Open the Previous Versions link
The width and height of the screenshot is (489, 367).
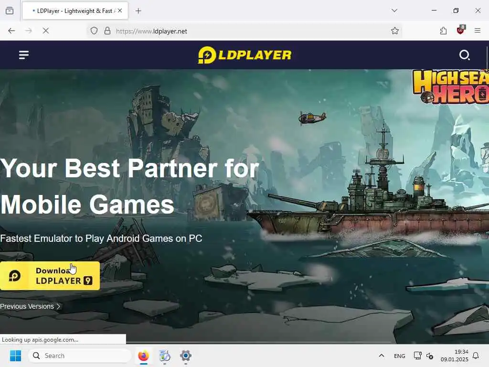coord(30,306)
